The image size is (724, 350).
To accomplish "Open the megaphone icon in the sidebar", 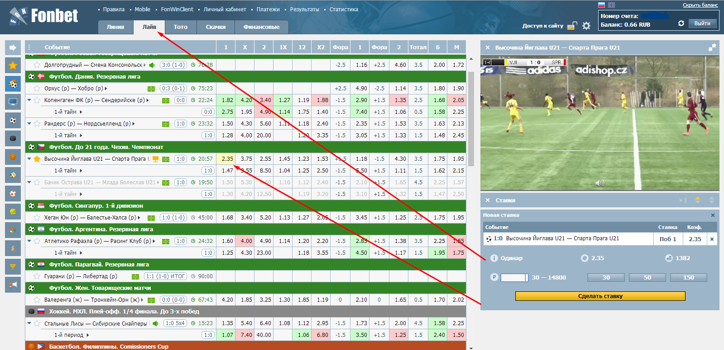I will click(13, 285).
